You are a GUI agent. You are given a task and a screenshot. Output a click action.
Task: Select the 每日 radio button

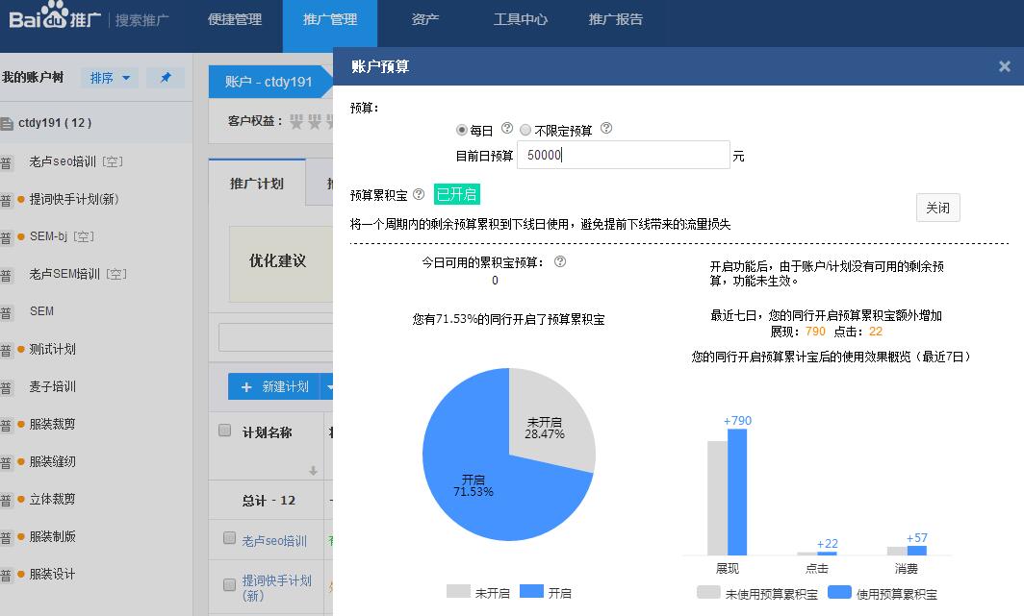(x=464, y=129)
